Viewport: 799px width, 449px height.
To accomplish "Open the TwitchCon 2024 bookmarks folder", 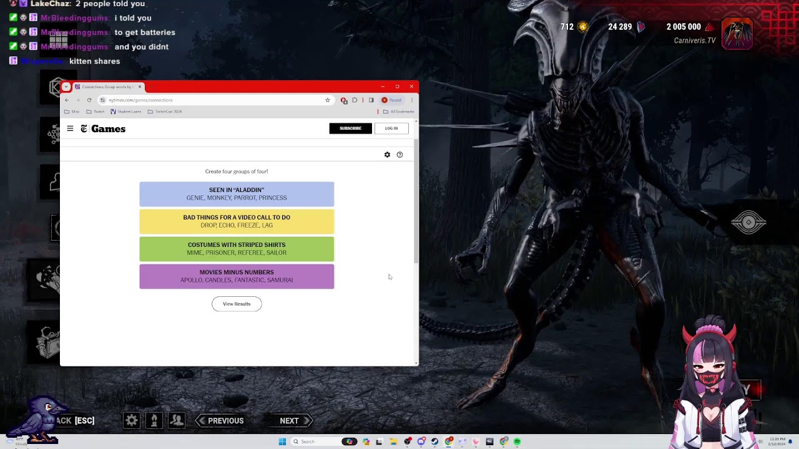I will click(x=165, y=112).
